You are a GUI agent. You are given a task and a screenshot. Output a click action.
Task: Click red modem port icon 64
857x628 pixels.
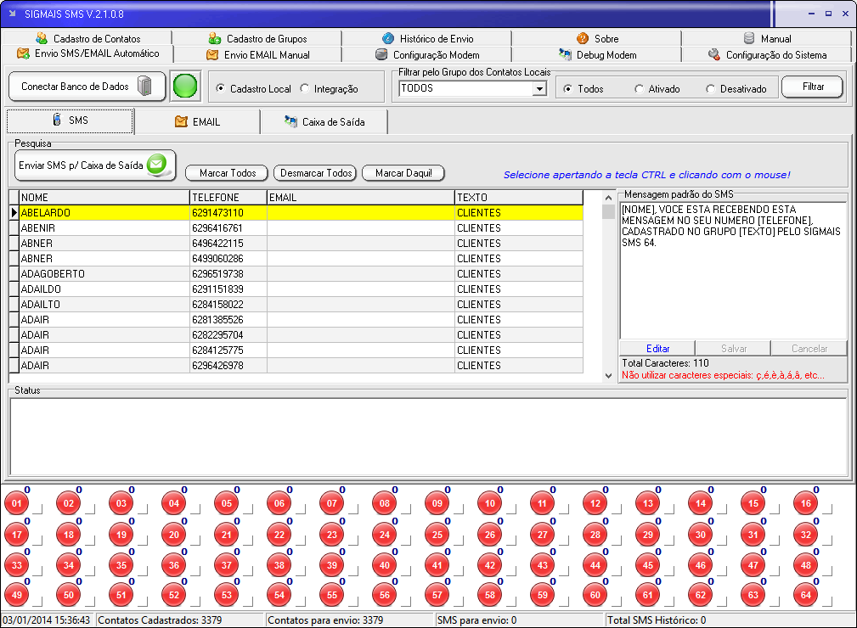(806, 596)
